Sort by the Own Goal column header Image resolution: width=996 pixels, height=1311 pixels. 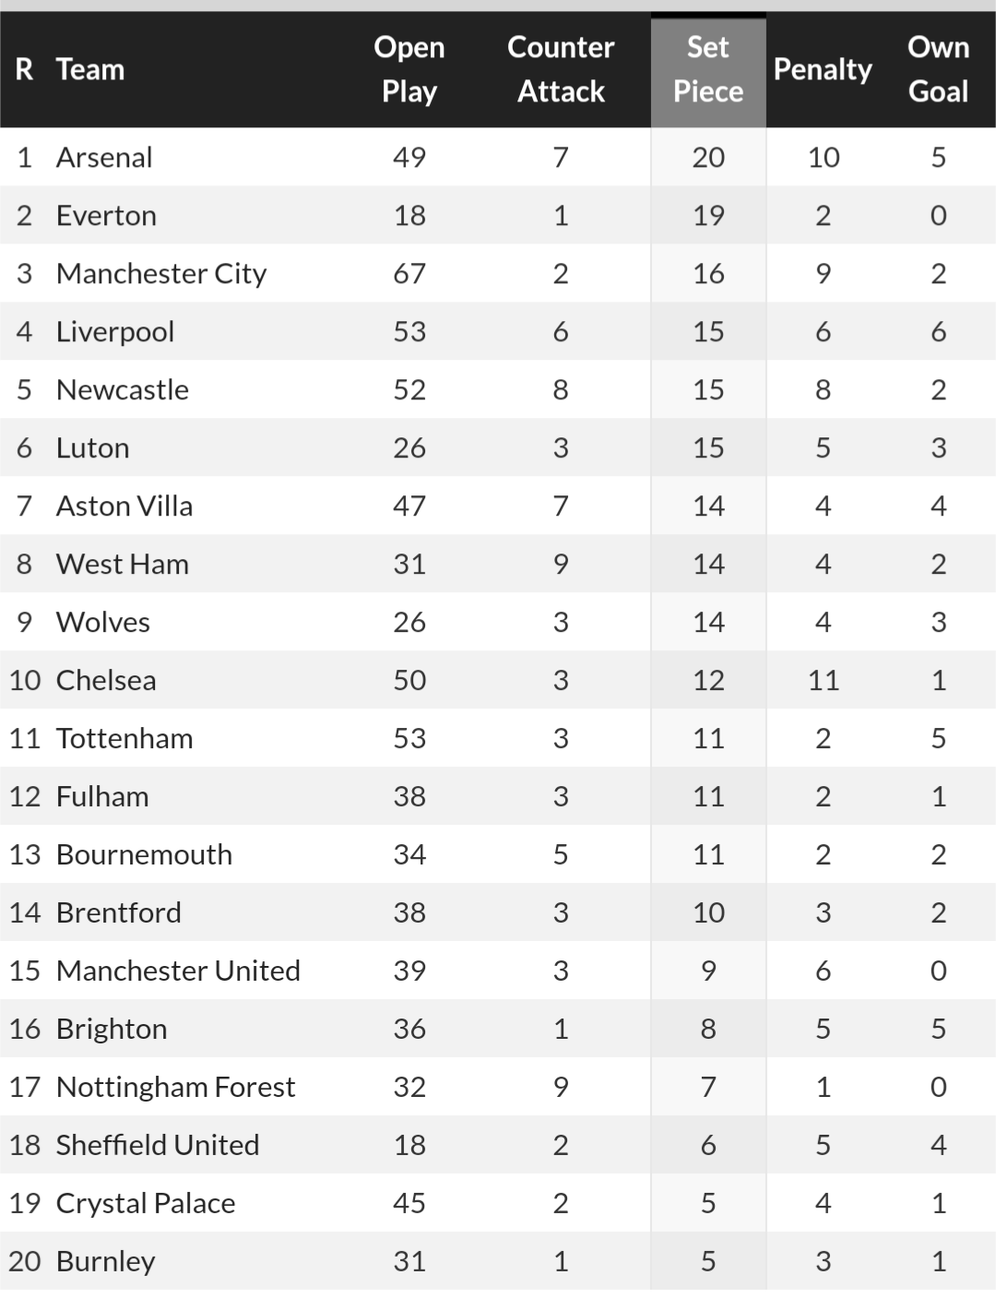(x=938, y=69)
